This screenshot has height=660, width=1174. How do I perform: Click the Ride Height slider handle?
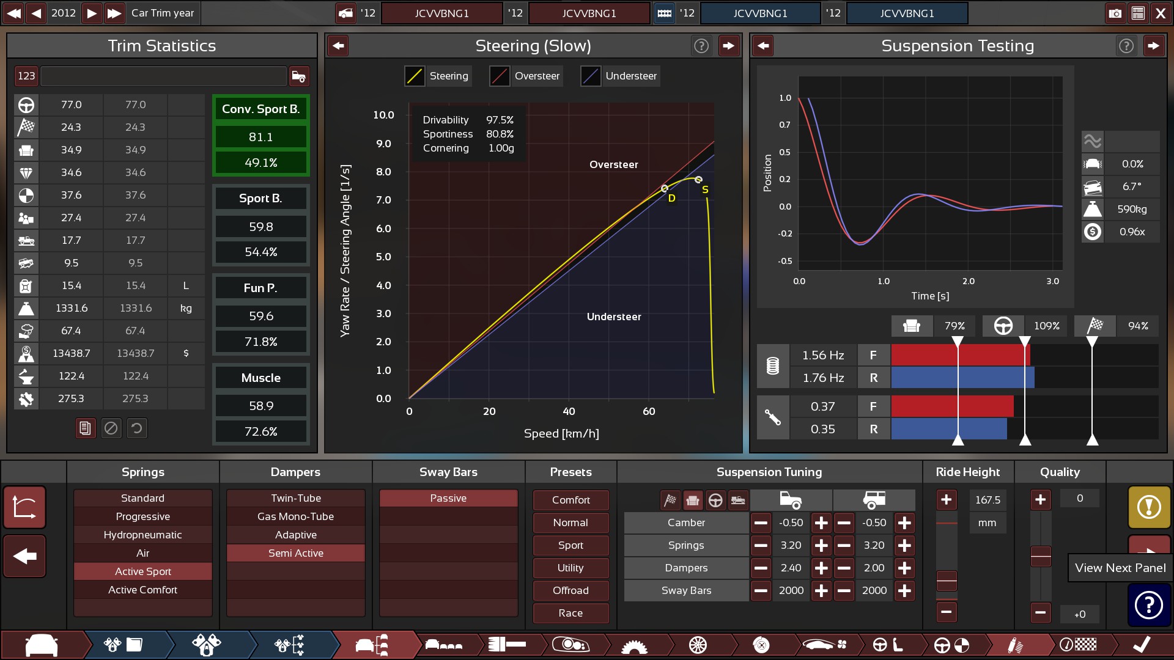(947, 581)
